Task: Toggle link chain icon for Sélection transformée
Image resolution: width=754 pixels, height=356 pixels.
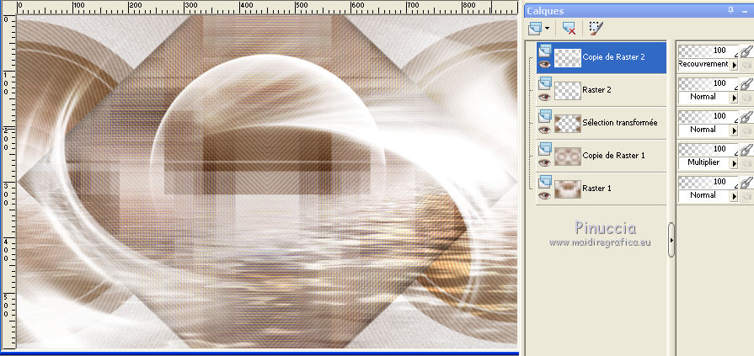Action: [x=746, y=119]
